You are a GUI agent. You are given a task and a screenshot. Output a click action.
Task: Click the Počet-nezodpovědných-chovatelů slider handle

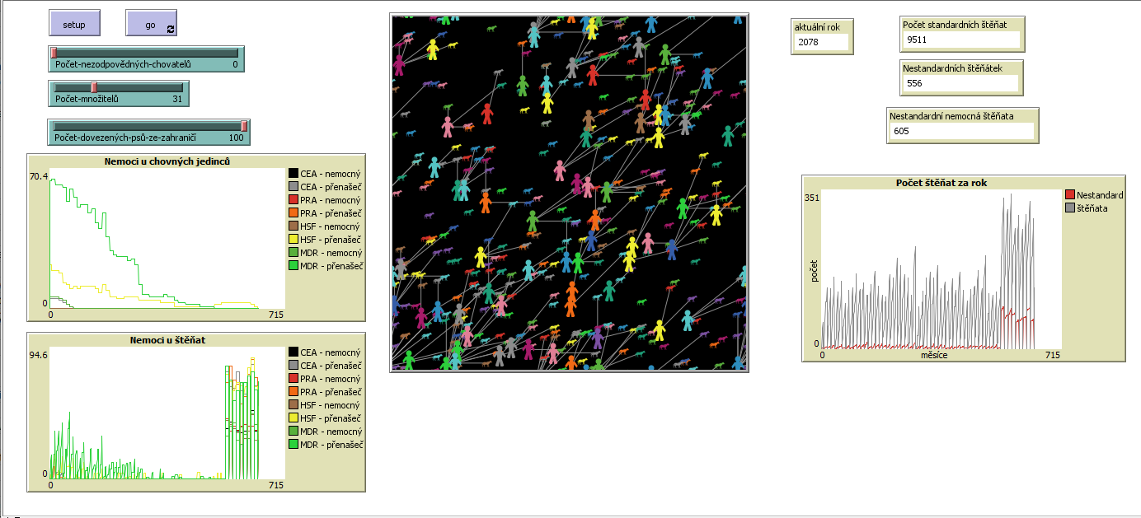tap(54, 53)
